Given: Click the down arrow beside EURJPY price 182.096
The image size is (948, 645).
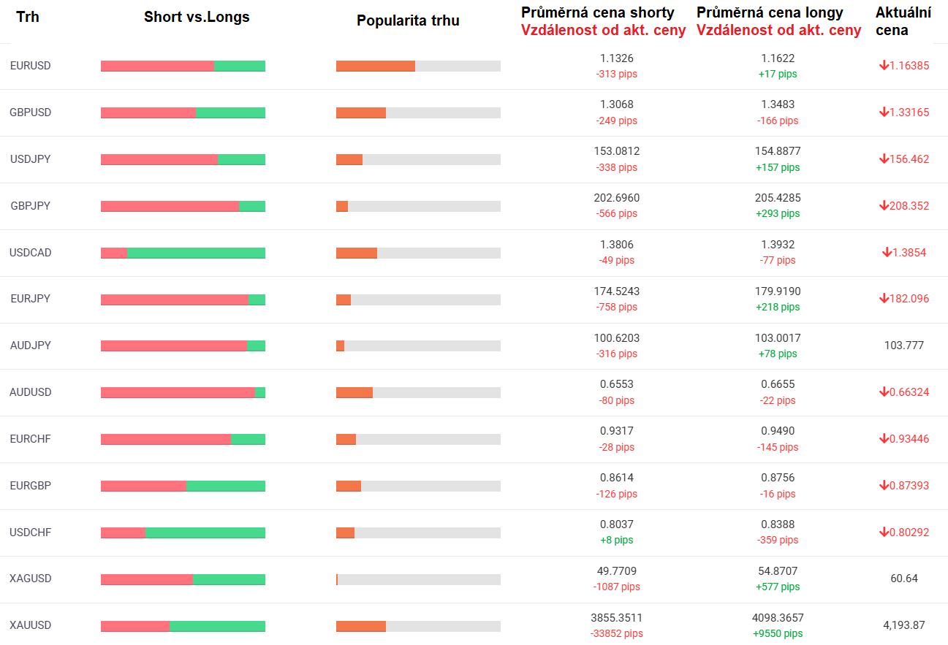Looking at the screenshot, I should pyautogui.click(x=884, y=299).
